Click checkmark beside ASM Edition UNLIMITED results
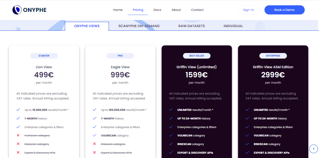Viewport: 319px width, 158px height. coord(247,110)
